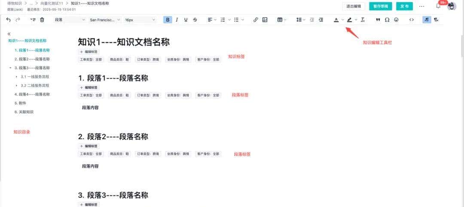Open the numbered list style arrow
The width and height of the screenshot is (464, 207).
[x=229, y=20]
